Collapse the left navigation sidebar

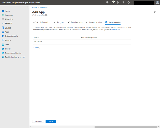[28, 7]
